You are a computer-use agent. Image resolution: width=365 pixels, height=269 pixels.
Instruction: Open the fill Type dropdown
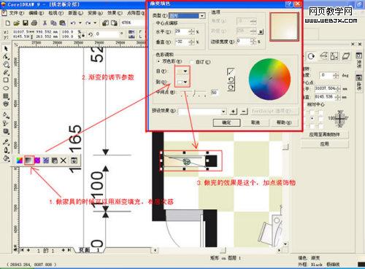click(202, 16)
